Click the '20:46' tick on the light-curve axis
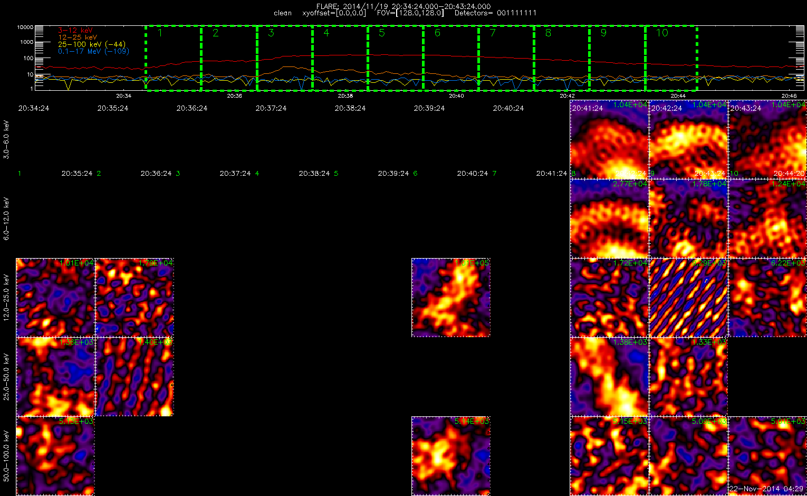 coord(789,96)
